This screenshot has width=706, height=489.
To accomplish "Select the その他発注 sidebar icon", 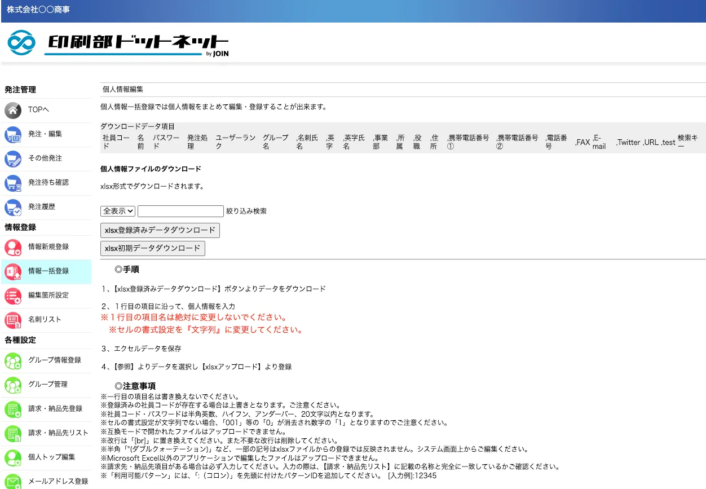I will coord(13,158).
